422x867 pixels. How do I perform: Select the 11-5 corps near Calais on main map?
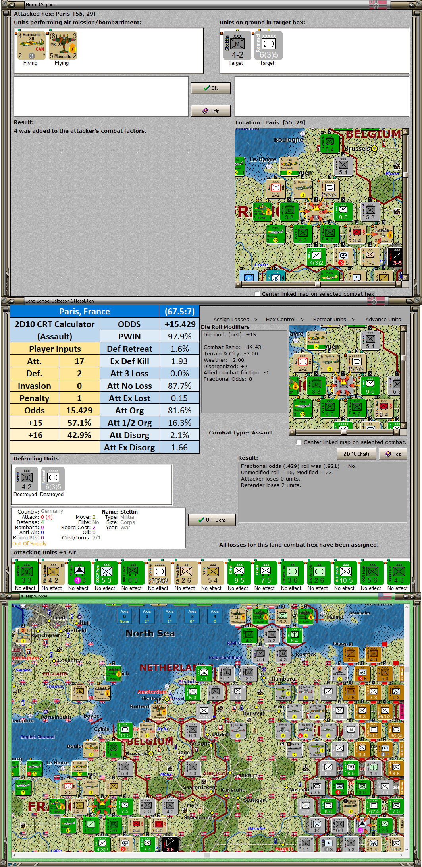[x=125, y=730]
